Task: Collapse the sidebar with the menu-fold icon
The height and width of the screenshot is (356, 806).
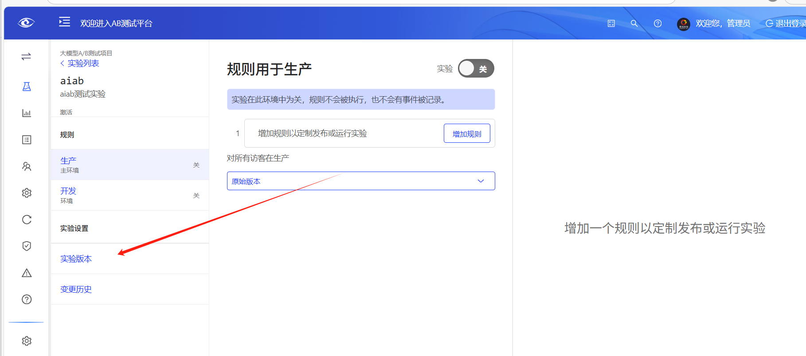Action: [65, 22]
